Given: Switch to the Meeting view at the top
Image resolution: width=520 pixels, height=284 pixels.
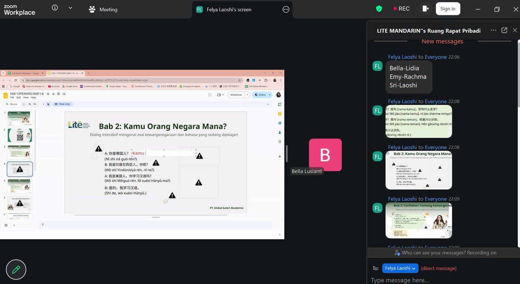Looking at the screenshot, I should pyautogui.click(x=103, y=9).
